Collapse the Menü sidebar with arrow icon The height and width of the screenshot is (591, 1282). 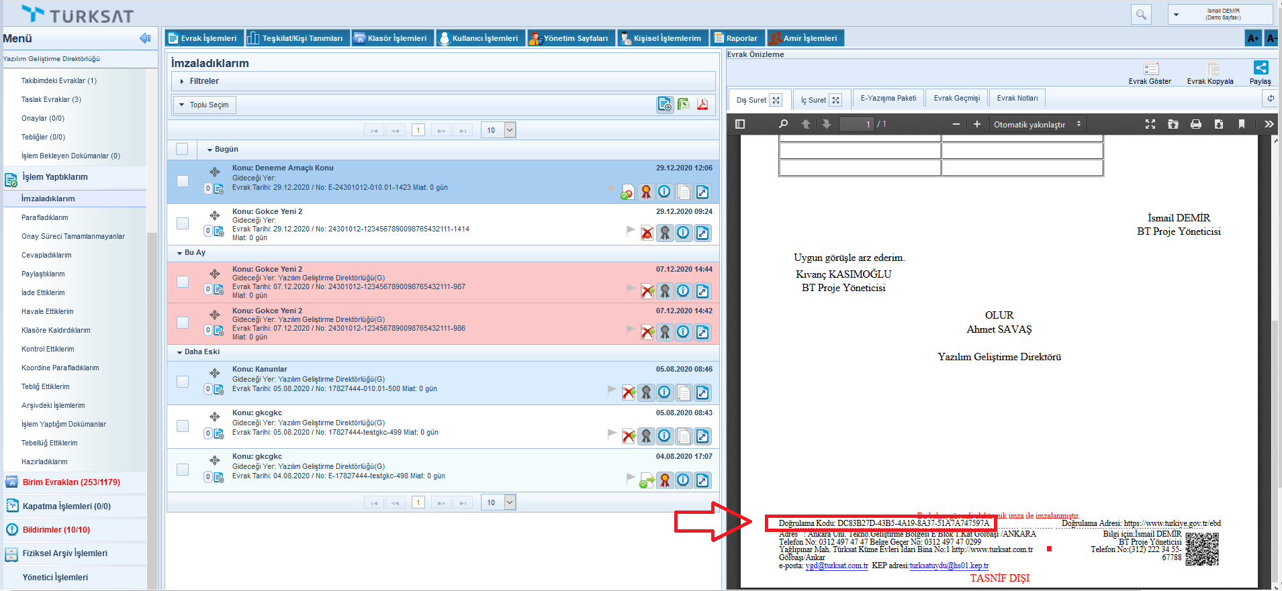(x=145, y=38)
